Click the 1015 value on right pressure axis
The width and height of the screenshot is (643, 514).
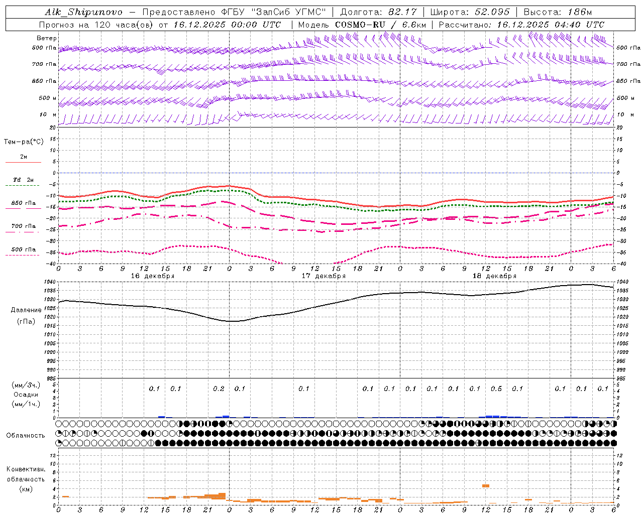coord(622,326)
